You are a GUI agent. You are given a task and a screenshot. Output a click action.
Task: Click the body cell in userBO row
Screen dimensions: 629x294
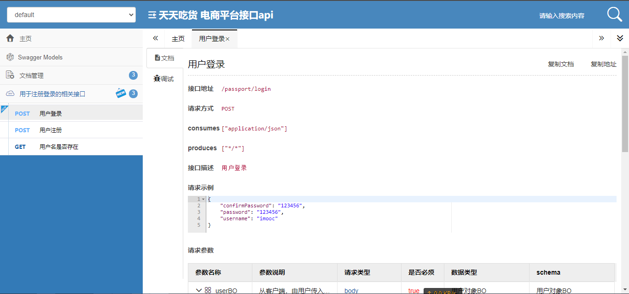coord(351,291)
